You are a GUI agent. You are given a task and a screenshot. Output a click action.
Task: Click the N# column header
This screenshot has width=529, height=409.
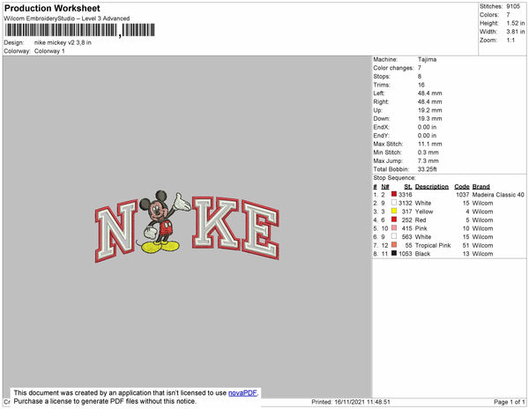385,187
